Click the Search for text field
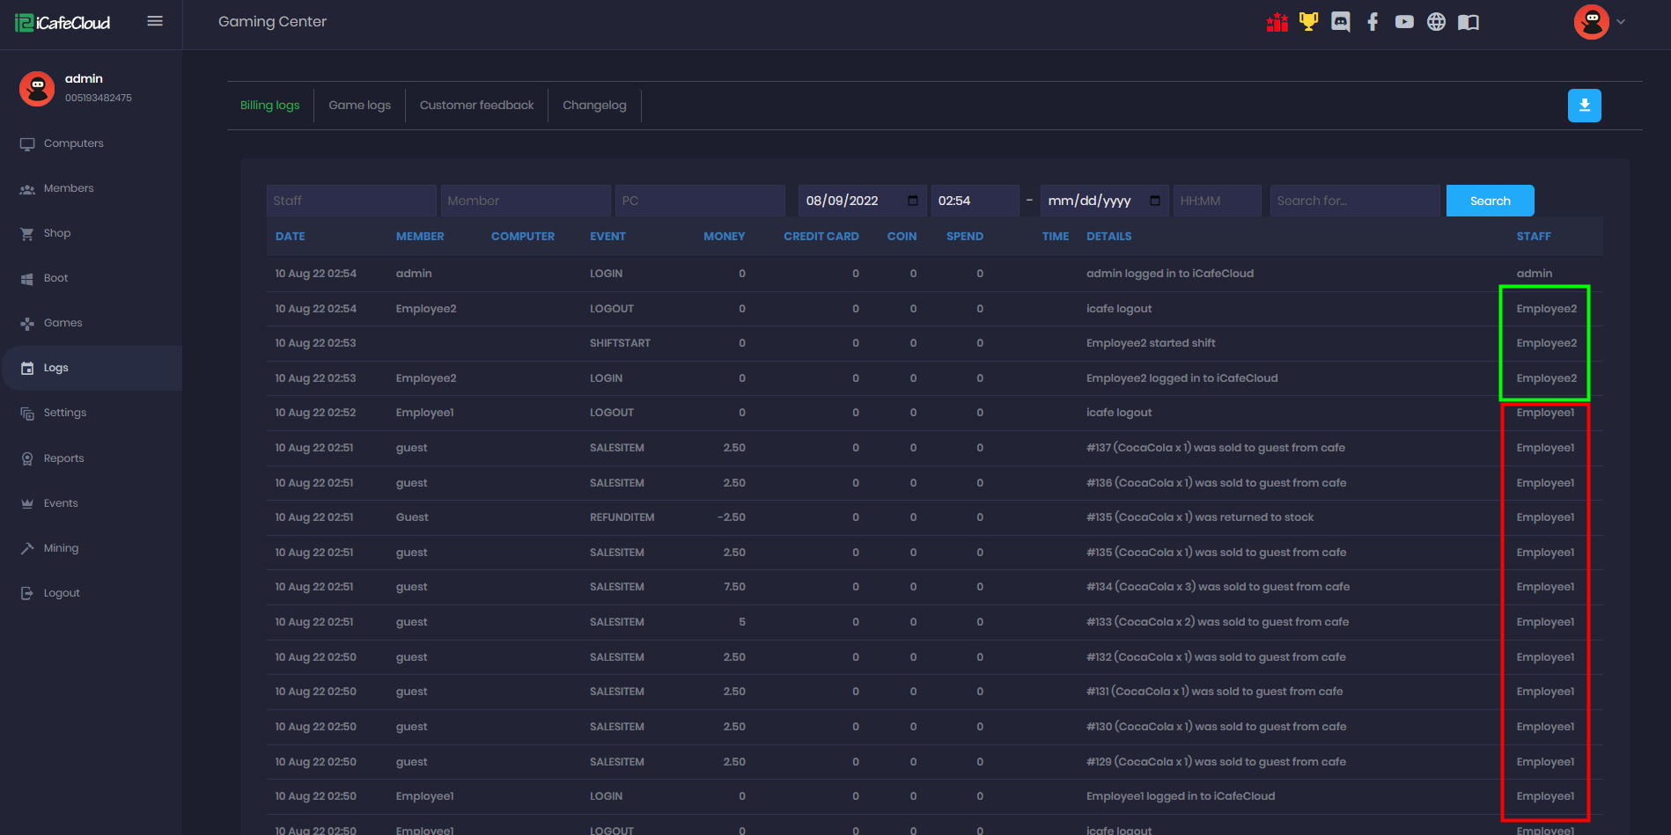 click(1354, 201)
